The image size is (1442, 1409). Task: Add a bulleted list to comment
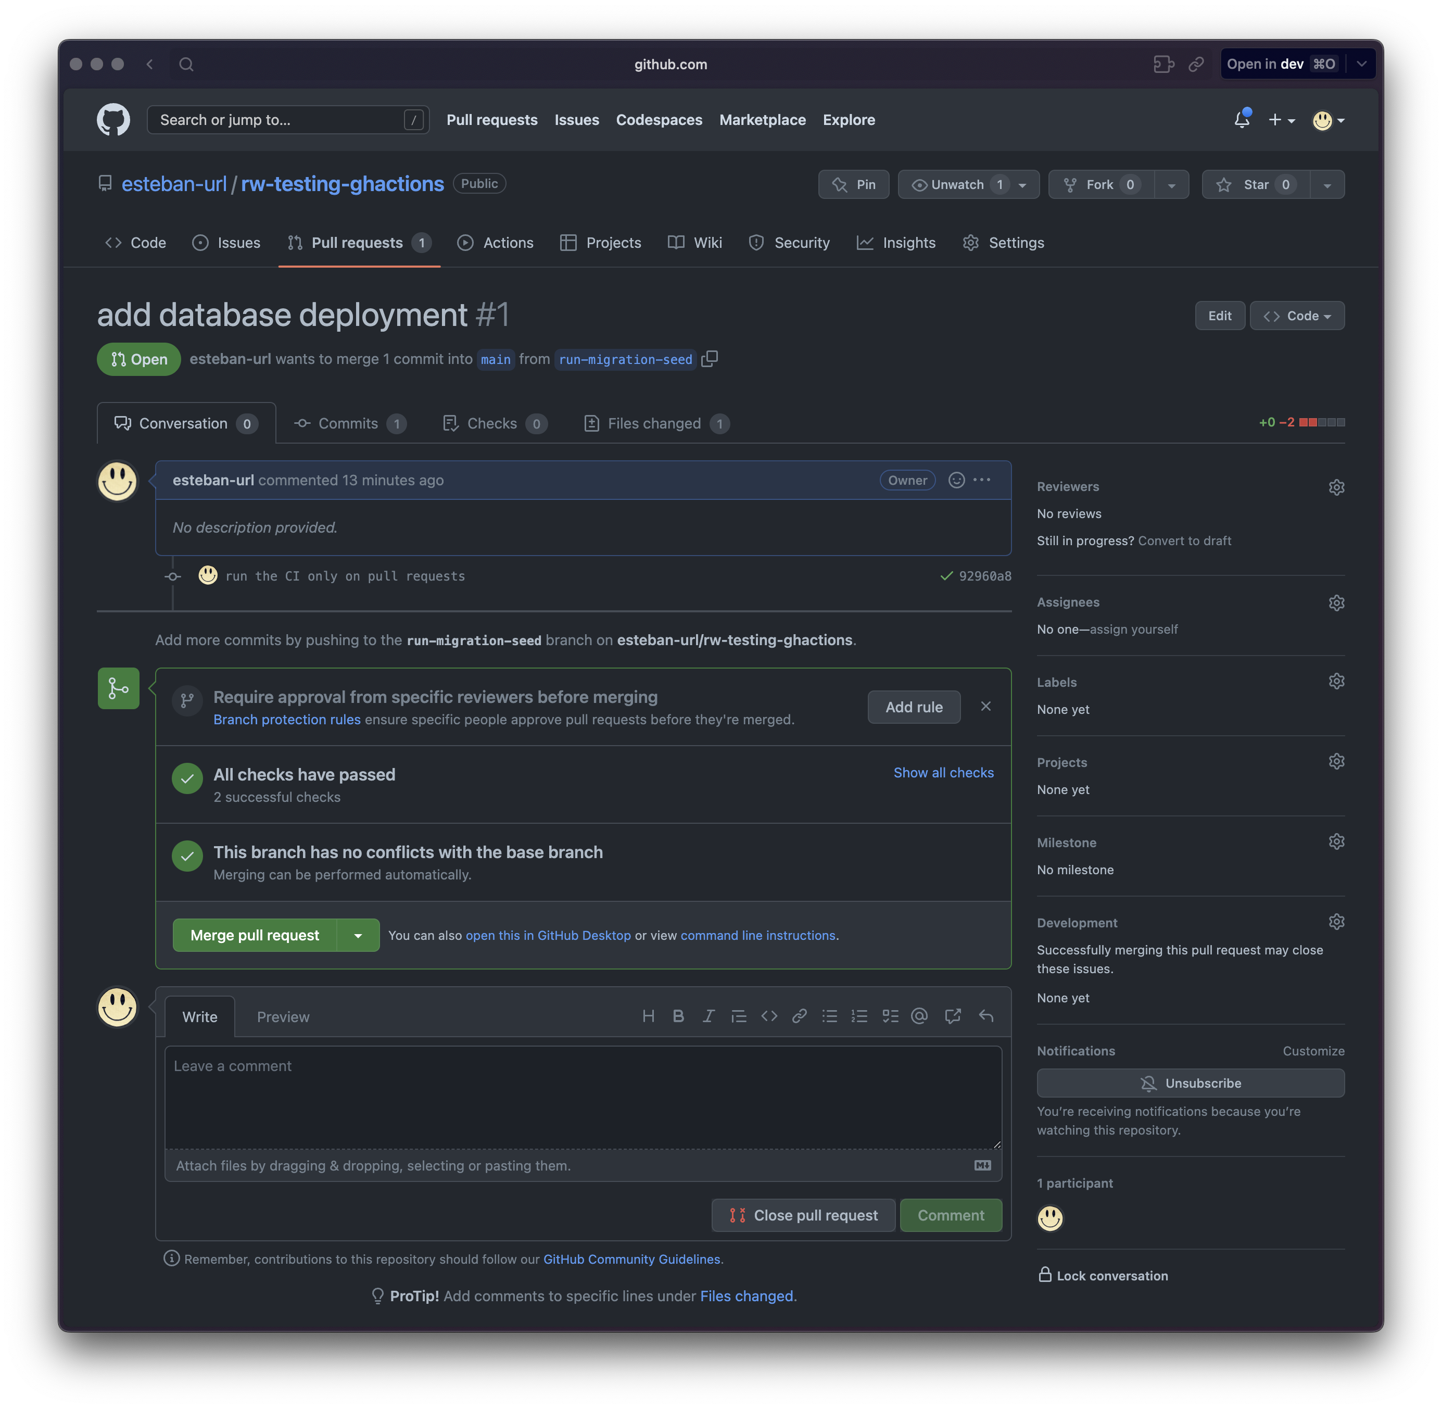[x=829, y=1016]
